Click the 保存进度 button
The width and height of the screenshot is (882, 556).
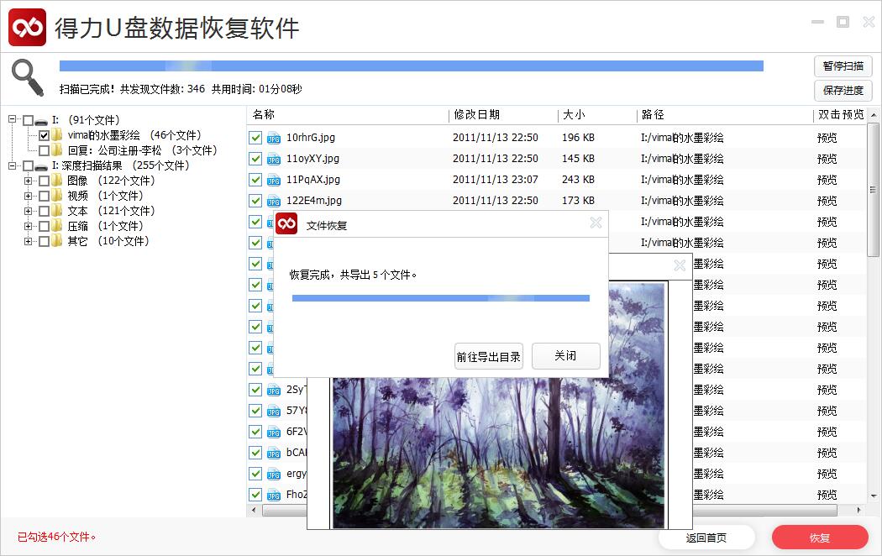tap(843, 91)
